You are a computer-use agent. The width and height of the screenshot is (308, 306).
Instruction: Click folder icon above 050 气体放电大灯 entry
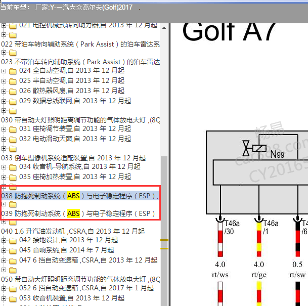click(13, 270)
